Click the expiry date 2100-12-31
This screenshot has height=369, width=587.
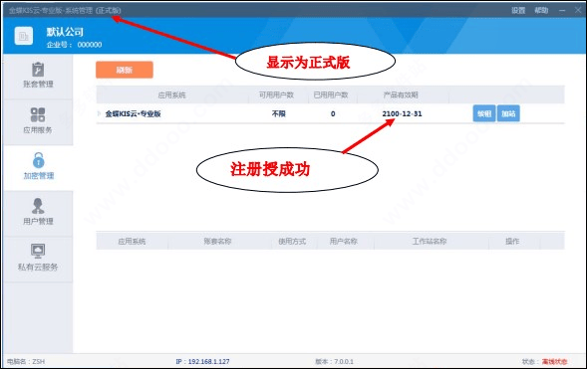coord(402,114)
